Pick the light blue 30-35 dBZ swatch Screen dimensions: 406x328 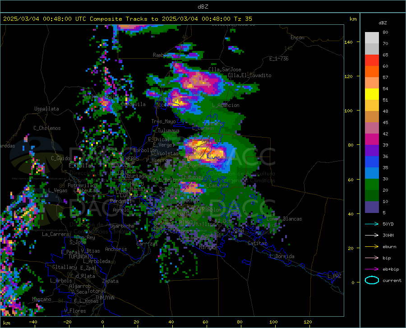pyautogui.click(x=372, y=173)
